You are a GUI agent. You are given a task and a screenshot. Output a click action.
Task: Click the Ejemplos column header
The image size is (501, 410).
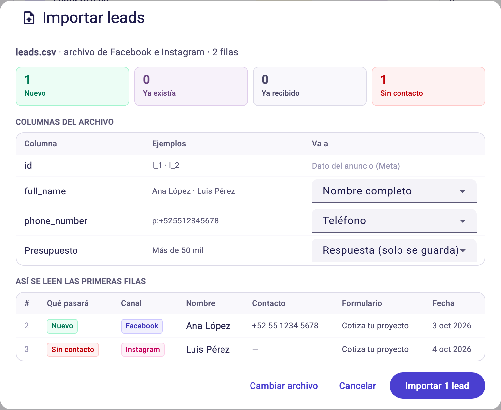point(169,144)
